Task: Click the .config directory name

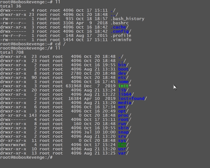Action: click(x=120, y=31)
